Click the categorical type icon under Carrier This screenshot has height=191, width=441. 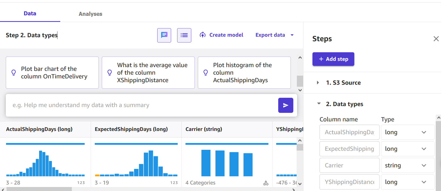266,183
